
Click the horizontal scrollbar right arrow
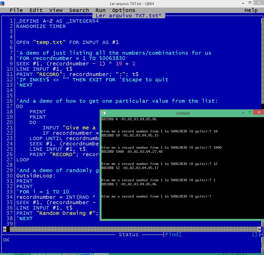click(x=259, y=229)
